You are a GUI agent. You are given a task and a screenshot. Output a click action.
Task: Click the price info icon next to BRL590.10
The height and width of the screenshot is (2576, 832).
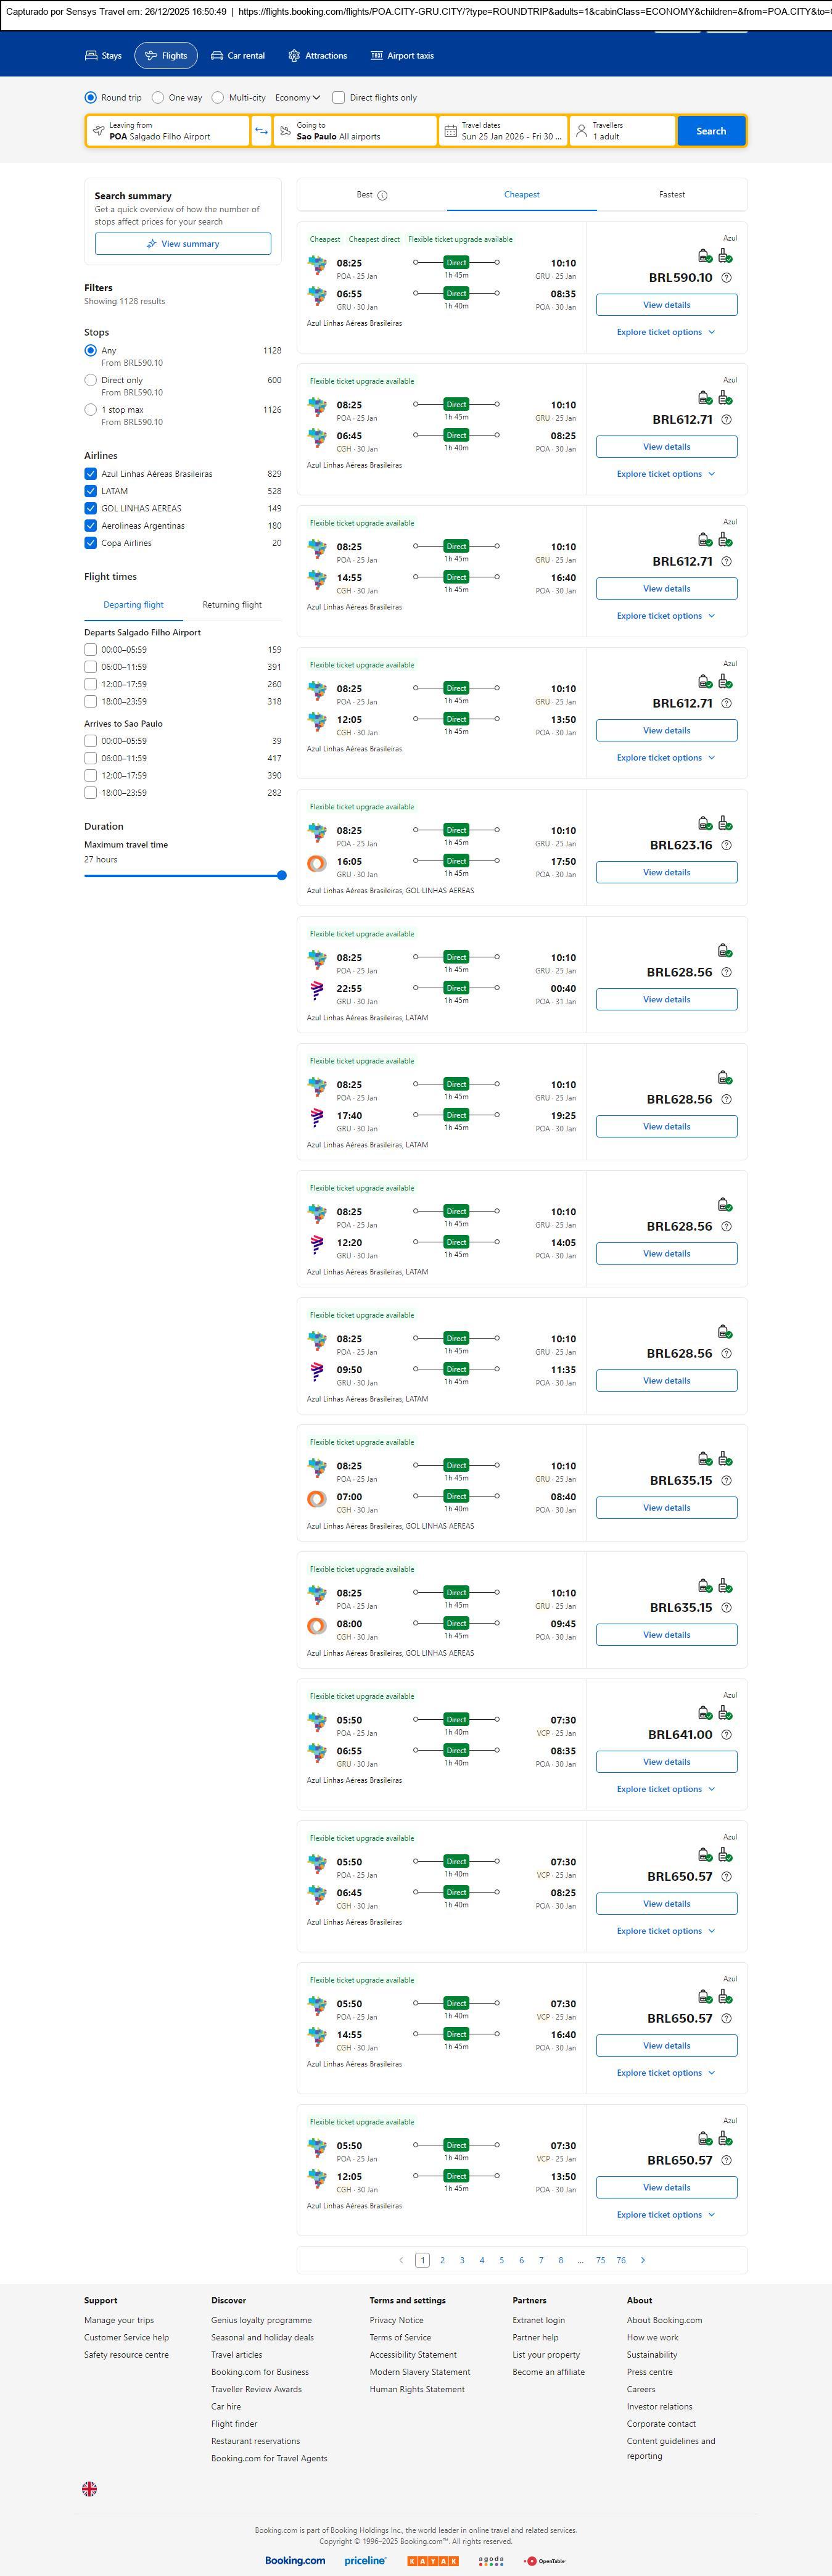727,278
